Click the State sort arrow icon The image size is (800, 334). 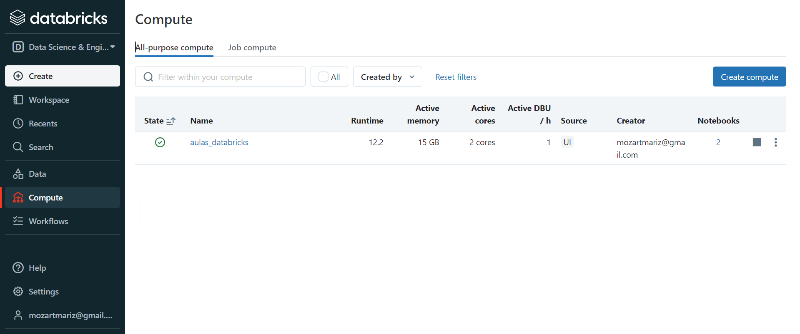click(171, 121)
